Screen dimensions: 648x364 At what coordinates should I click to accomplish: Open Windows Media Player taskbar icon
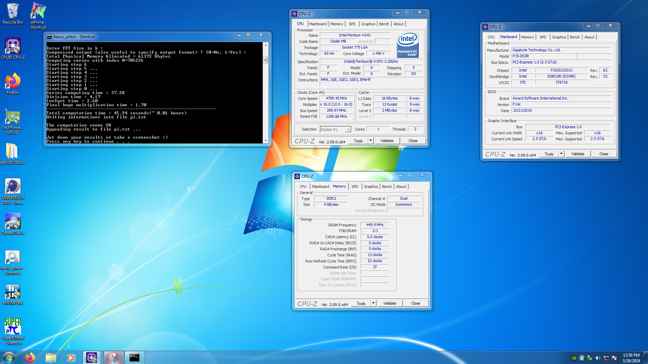[x=71, y=358]
